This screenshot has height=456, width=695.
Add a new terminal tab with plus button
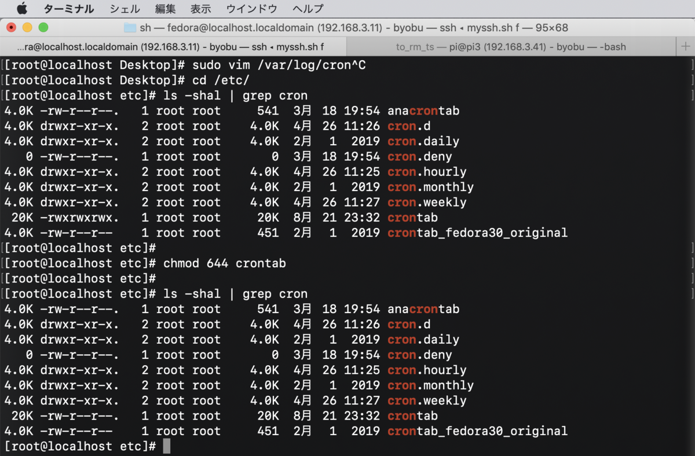[685, 46]
